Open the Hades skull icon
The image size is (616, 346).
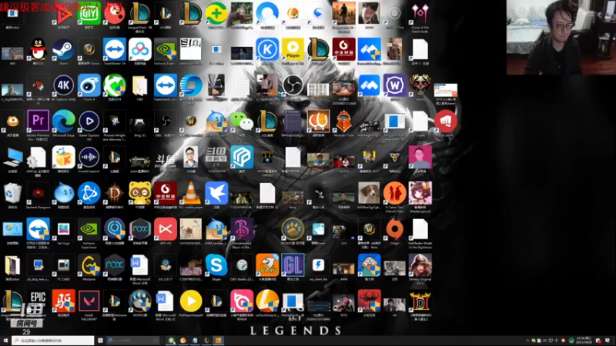click(x=420, y=85)
